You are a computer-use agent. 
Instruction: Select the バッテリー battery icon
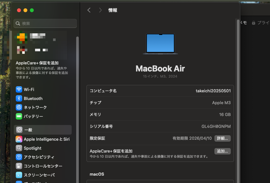[x=19, y=116]
